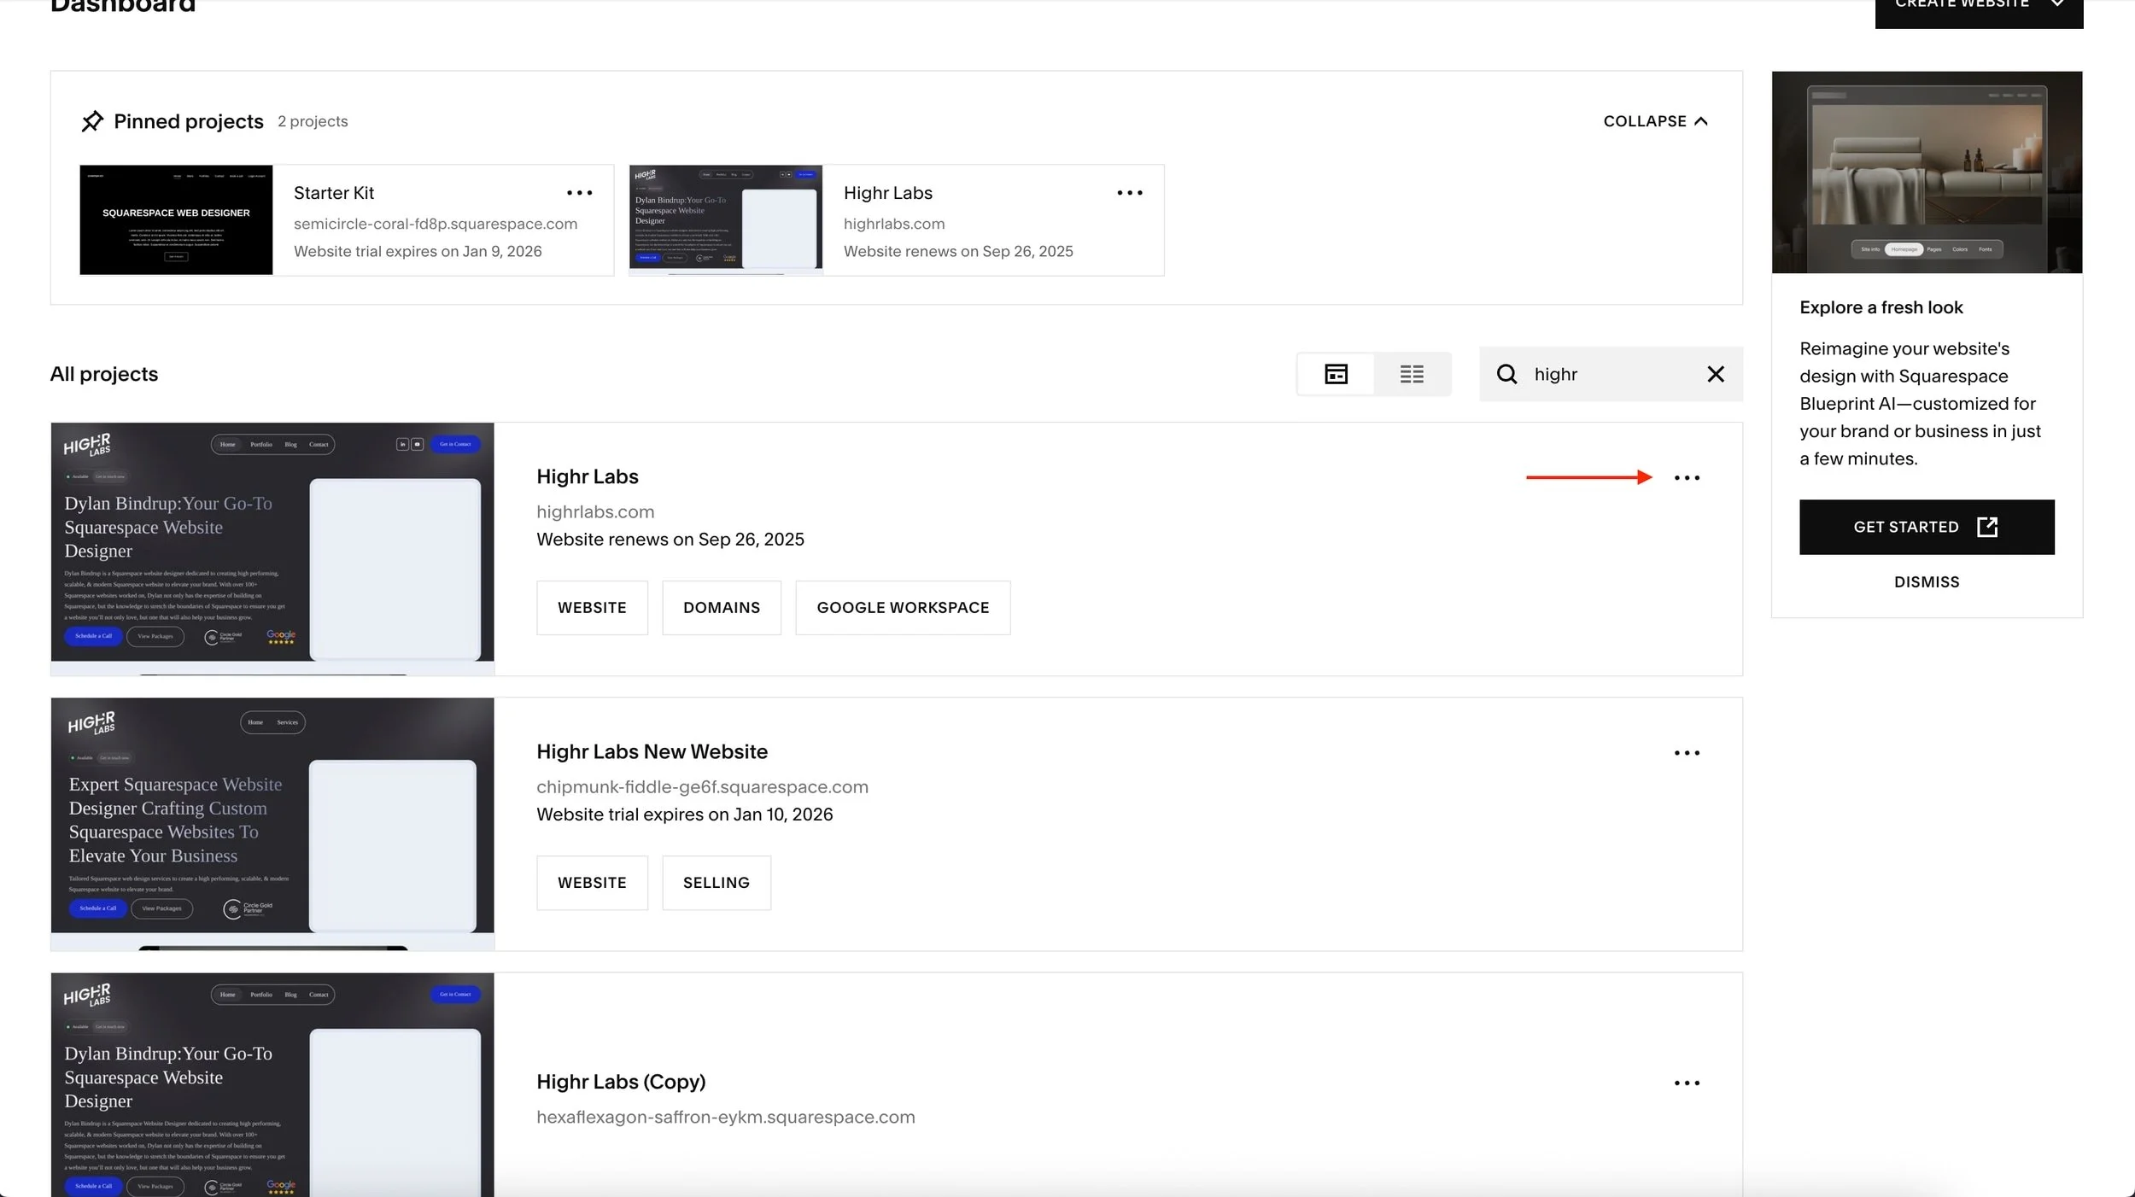2135x1197 pixels.
Task: Open Google Workspace for Highr Labs
Action: [902, 608]
